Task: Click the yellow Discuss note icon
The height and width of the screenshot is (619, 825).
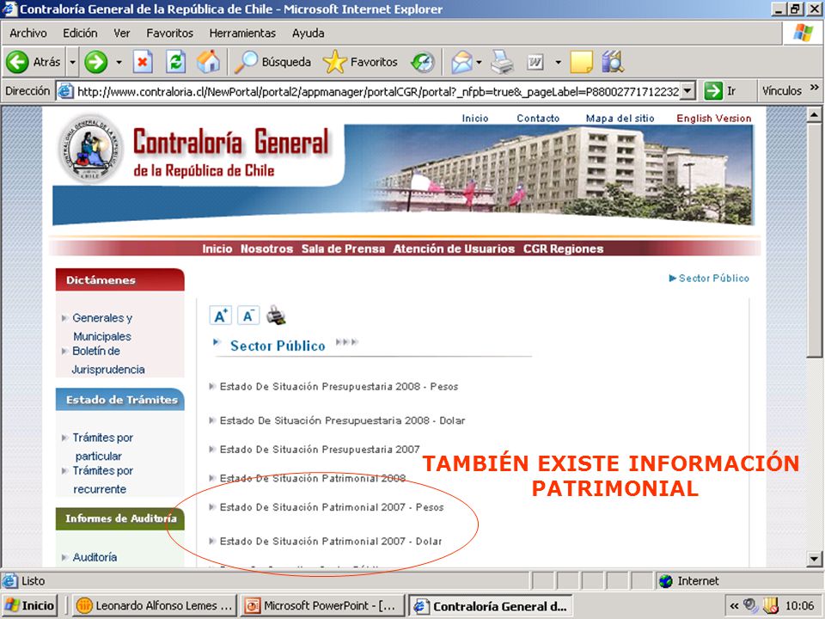Action: click(582, 62)
